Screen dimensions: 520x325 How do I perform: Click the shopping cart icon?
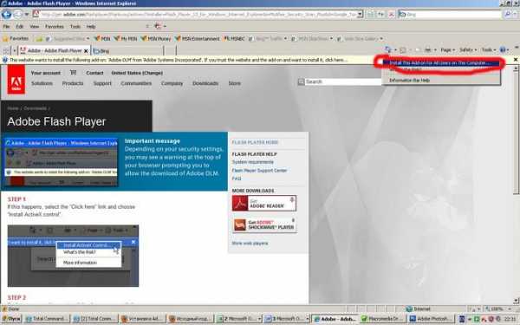74,73
